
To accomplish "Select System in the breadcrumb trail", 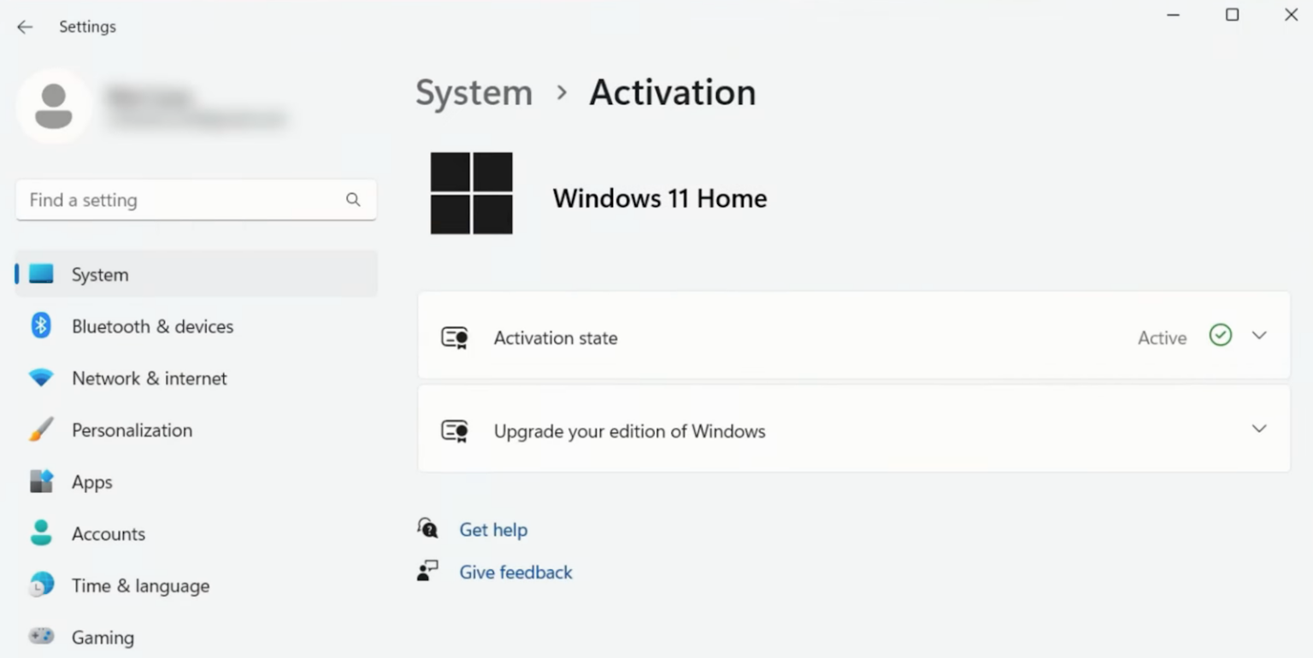I will coord(474,92).
